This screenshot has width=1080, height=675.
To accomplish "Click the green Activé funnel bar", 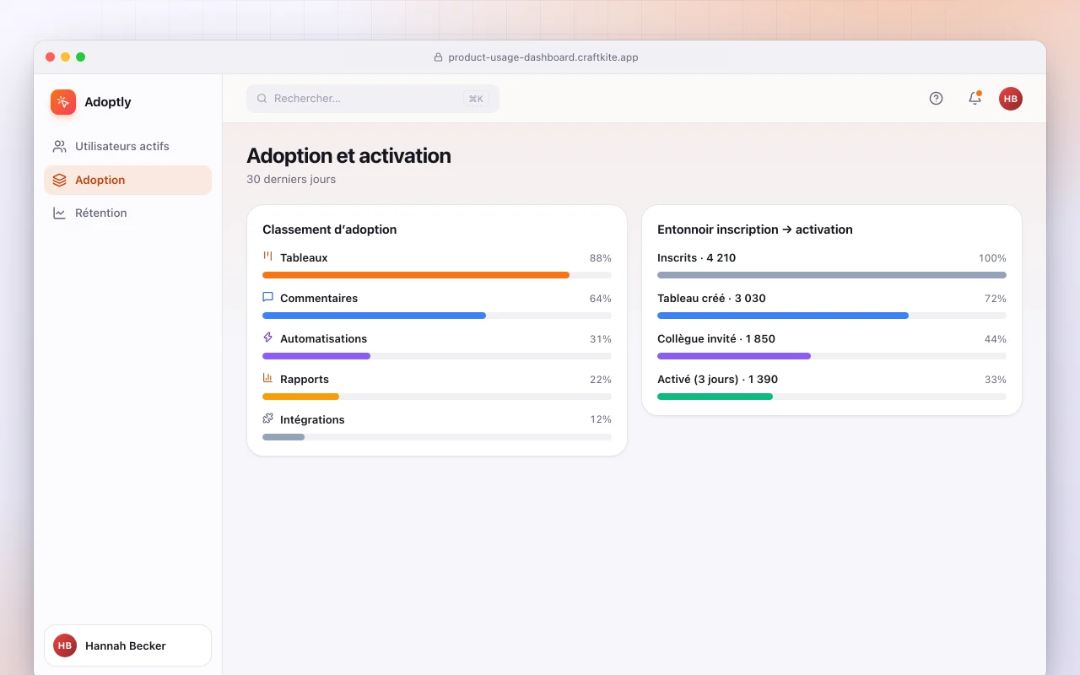I will [715, 397].
